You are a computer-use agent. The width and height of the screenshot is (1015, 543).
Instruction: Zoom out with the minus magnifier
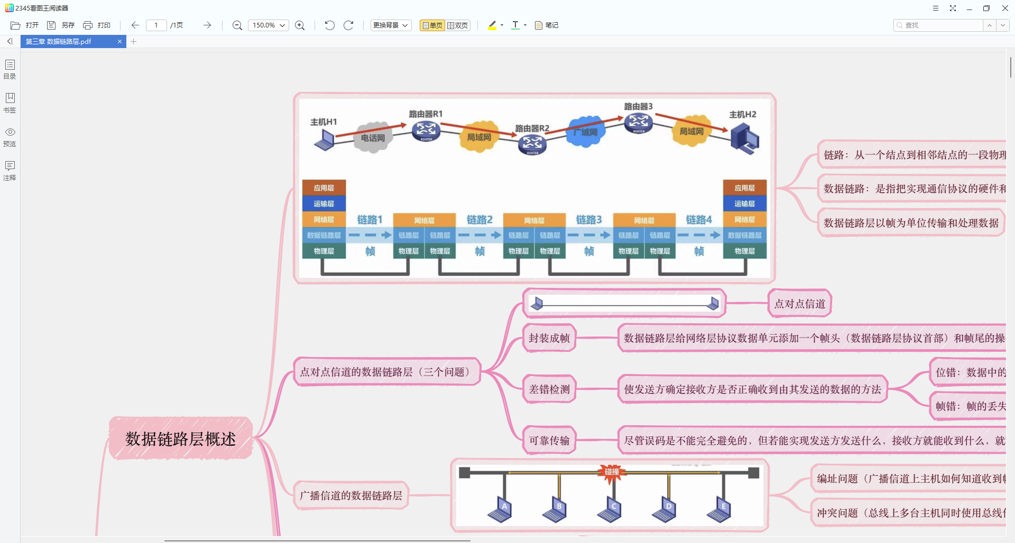(237, 25)
